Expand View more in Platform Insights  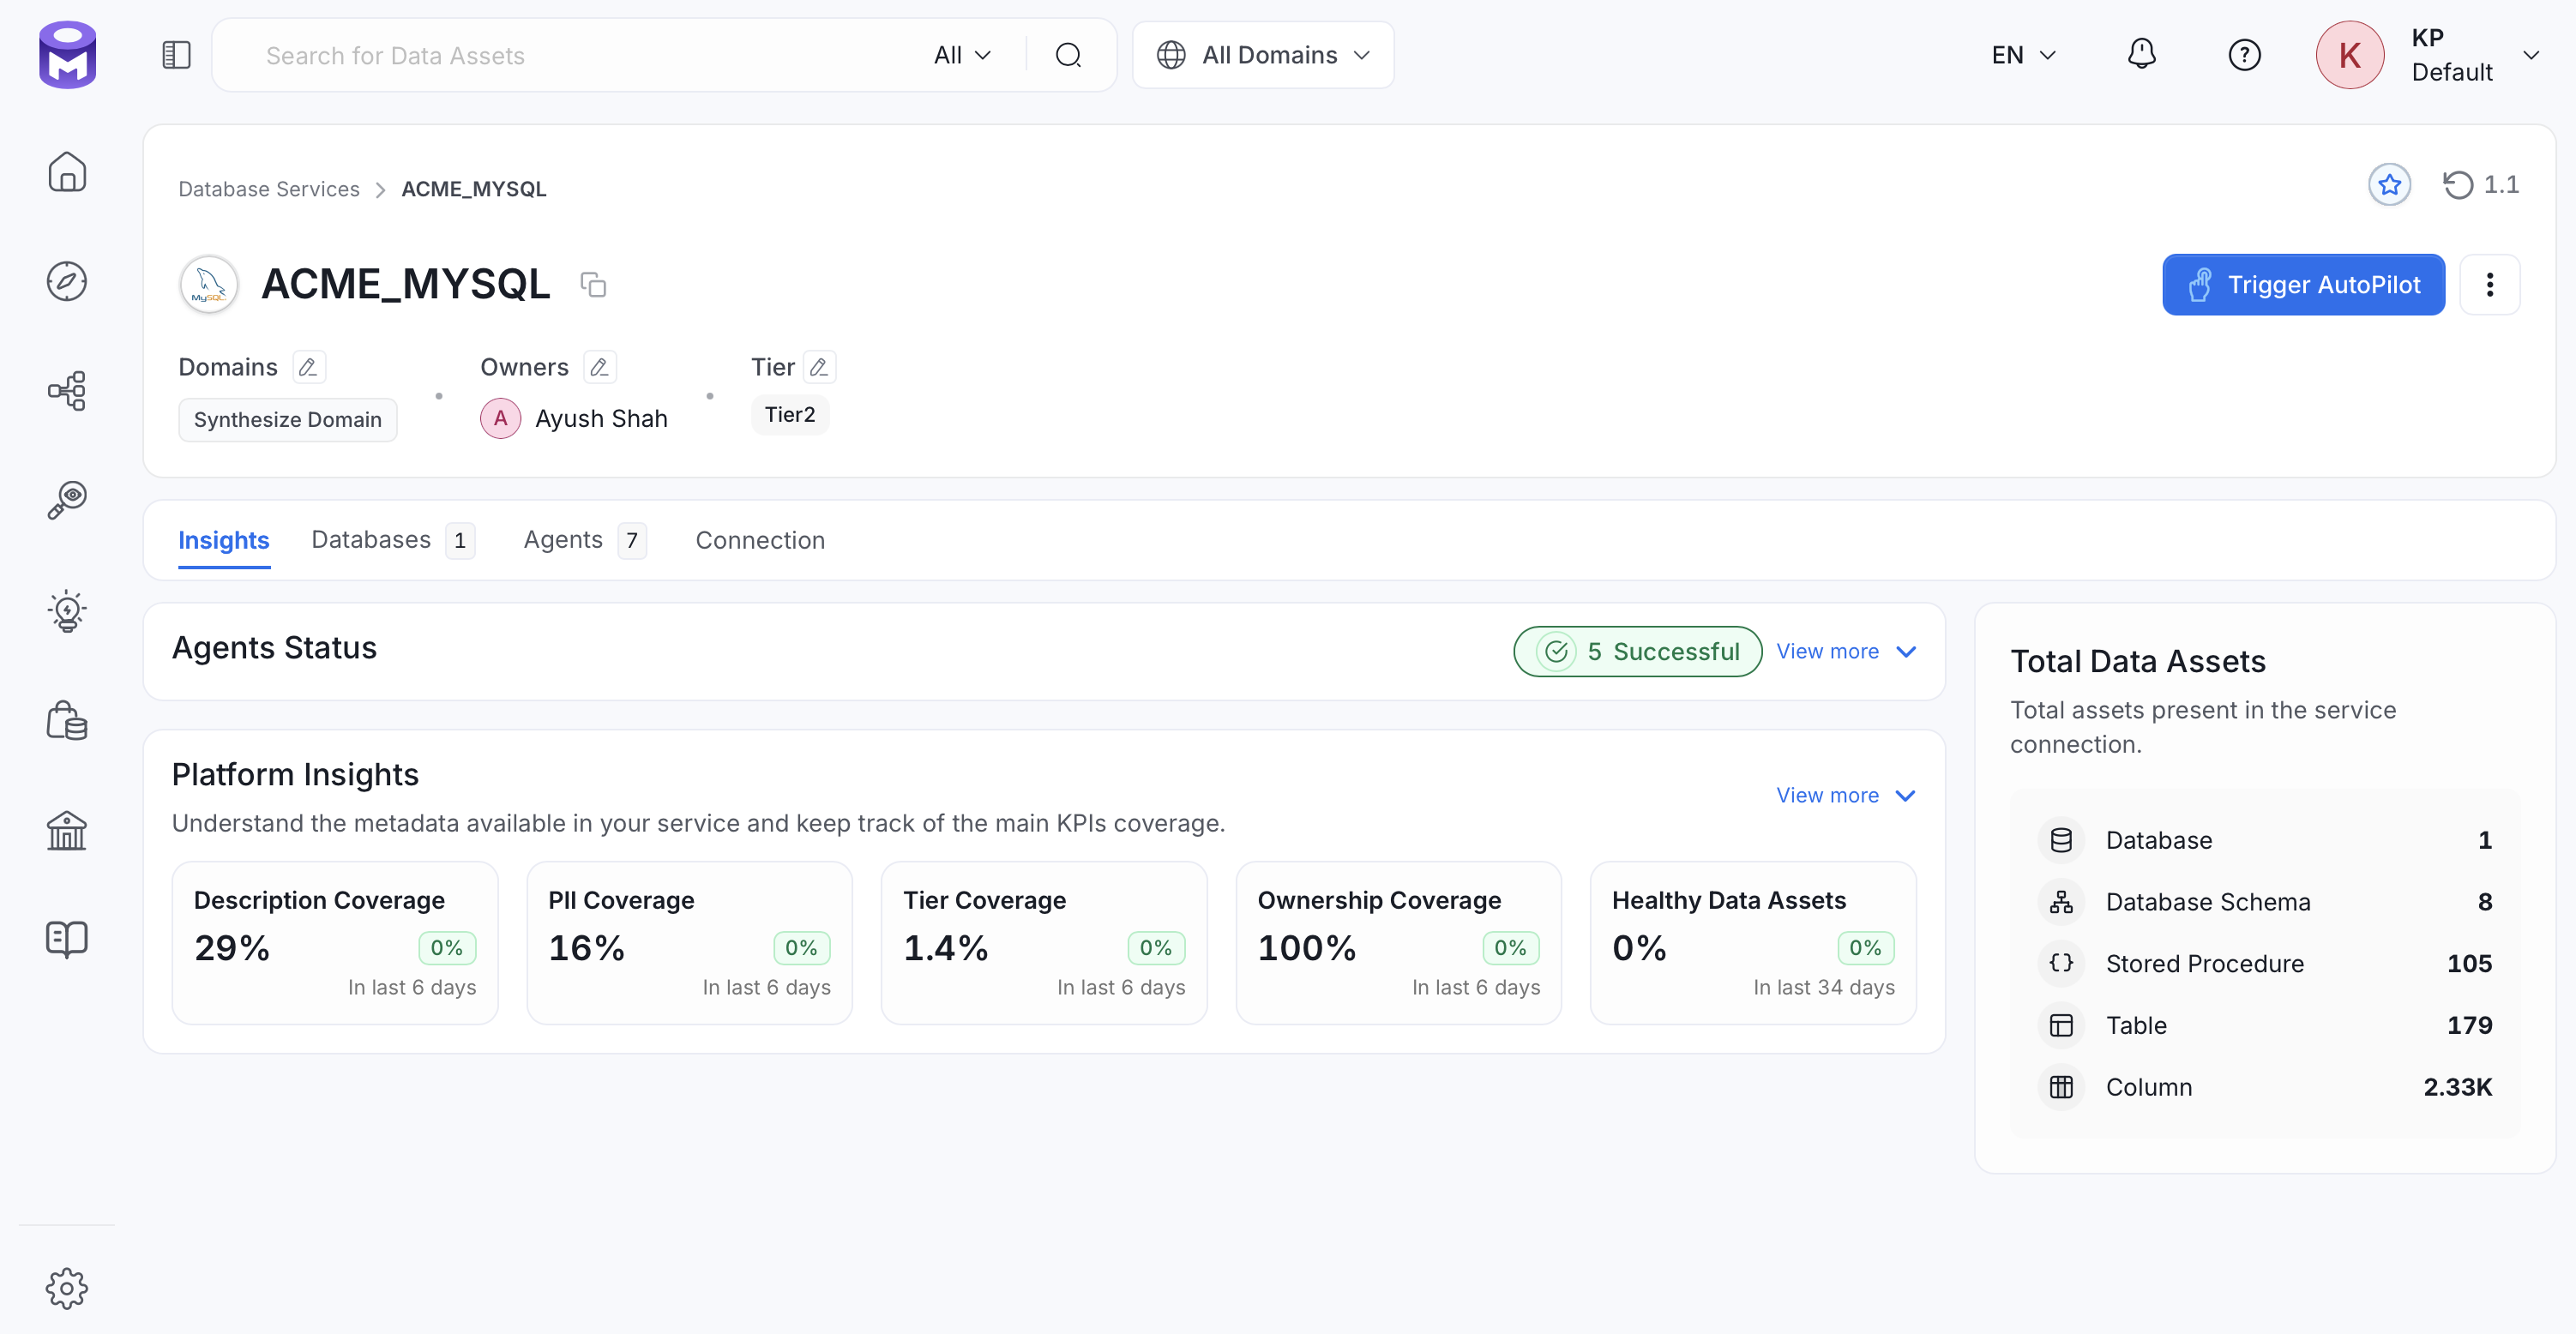[x=1846, y=796]
